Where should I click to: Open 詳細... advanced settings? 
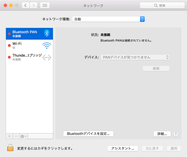[x=162, y=134]
